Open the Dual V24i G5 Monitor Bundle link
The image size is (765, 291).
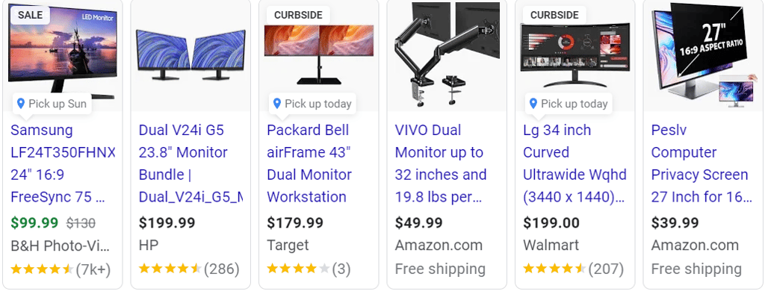[x=191, y=163]
